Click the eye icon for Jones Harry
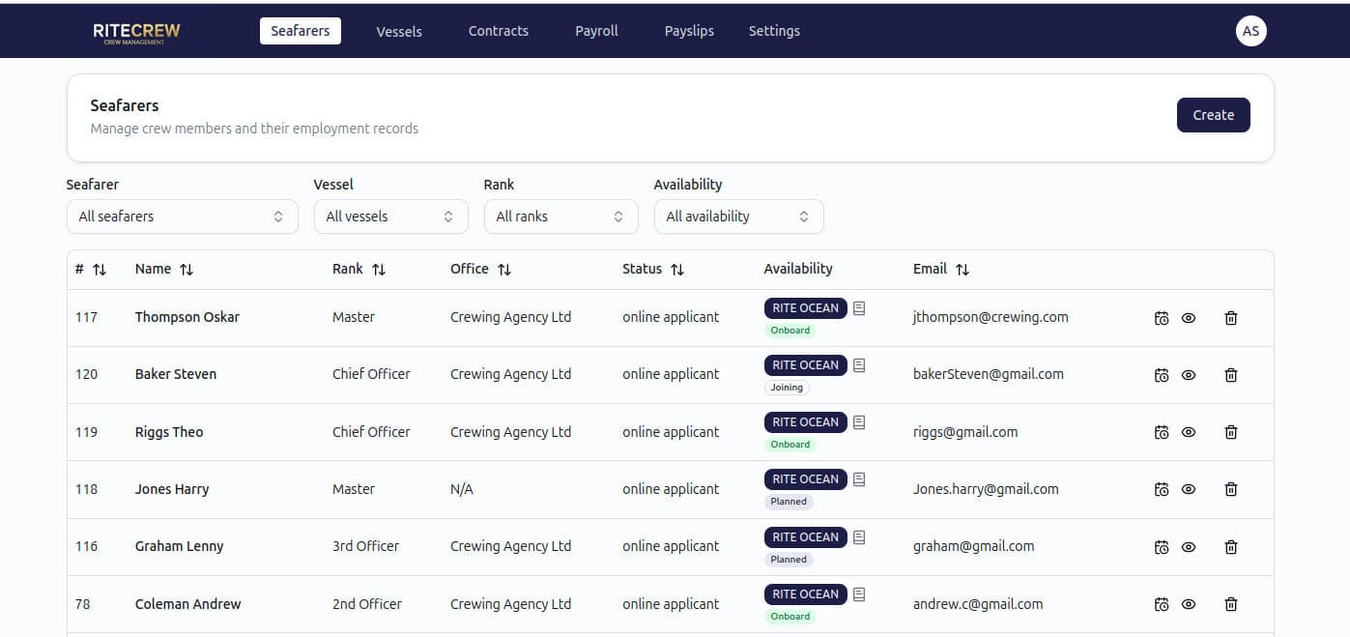The height and width of the screenshot is (637, 1350). click(1189, 490)
